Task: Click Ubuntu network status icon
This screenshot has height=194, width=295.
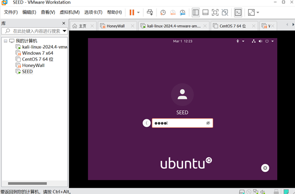Action: [254, 41]
